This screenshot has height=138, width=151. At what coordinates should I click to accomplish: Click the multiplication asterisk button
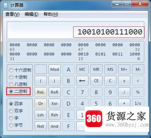pyautogui.click(x=124, y=103)
